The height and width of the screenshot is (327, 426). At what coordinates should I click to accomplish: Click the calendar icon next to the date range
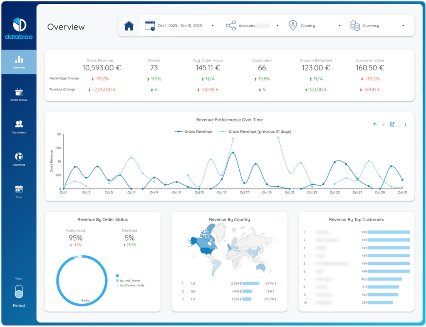point(150,25)
